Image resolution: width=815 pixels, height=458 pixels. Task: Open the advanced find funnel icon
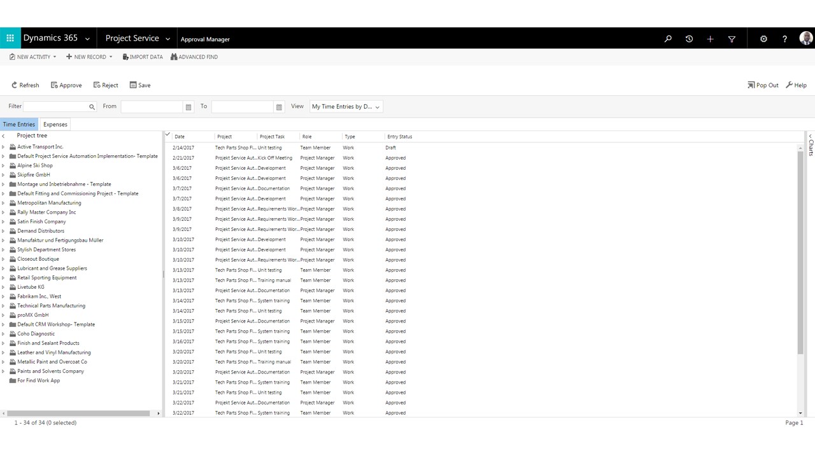click(732, 39)
